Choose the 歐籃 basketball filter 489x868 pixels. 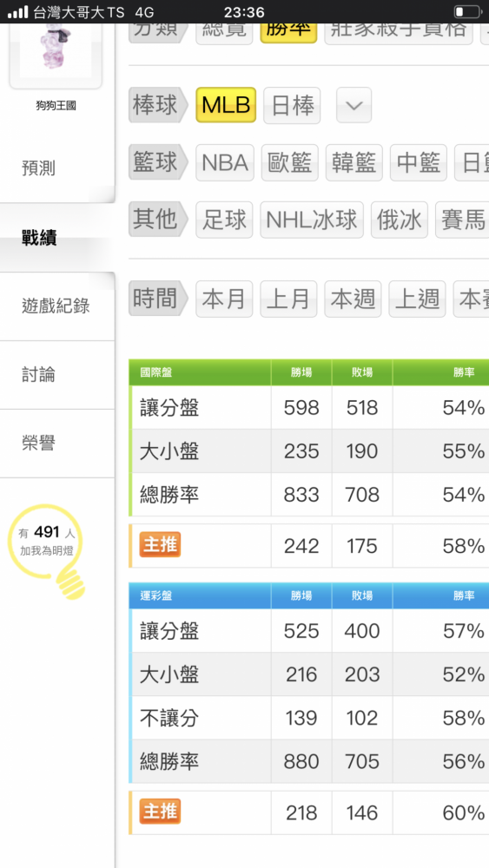click(289, 163)
